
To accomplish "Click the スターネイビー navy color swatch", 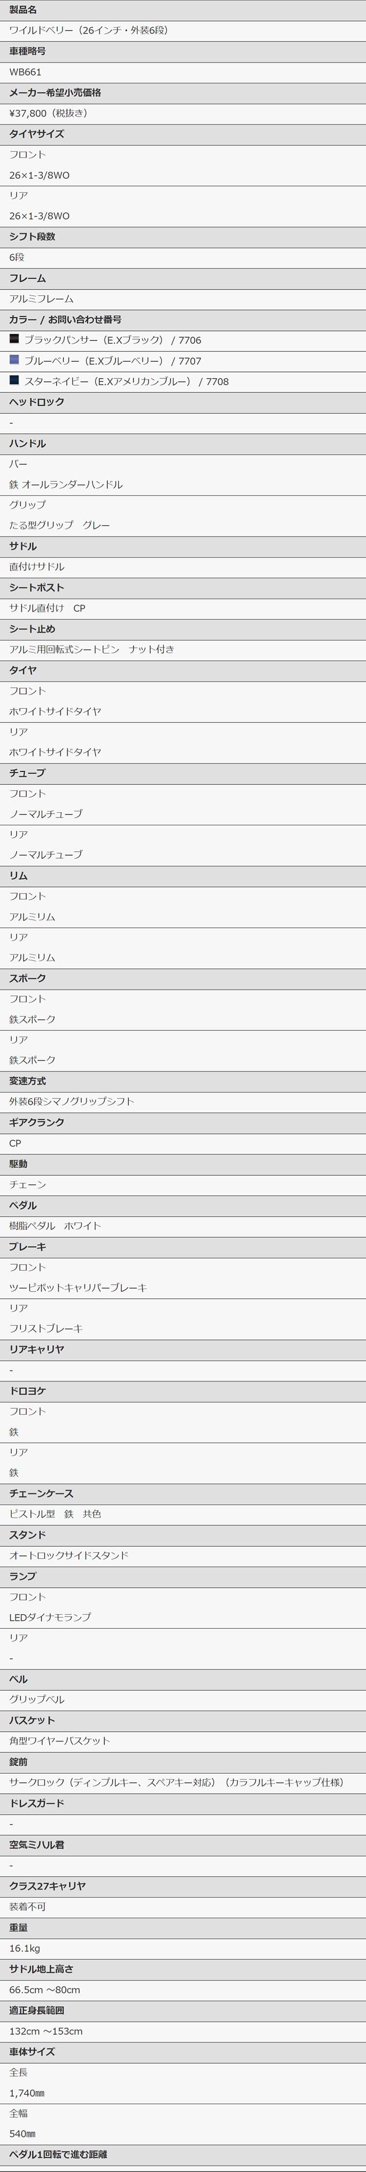I will coord(14,380).
